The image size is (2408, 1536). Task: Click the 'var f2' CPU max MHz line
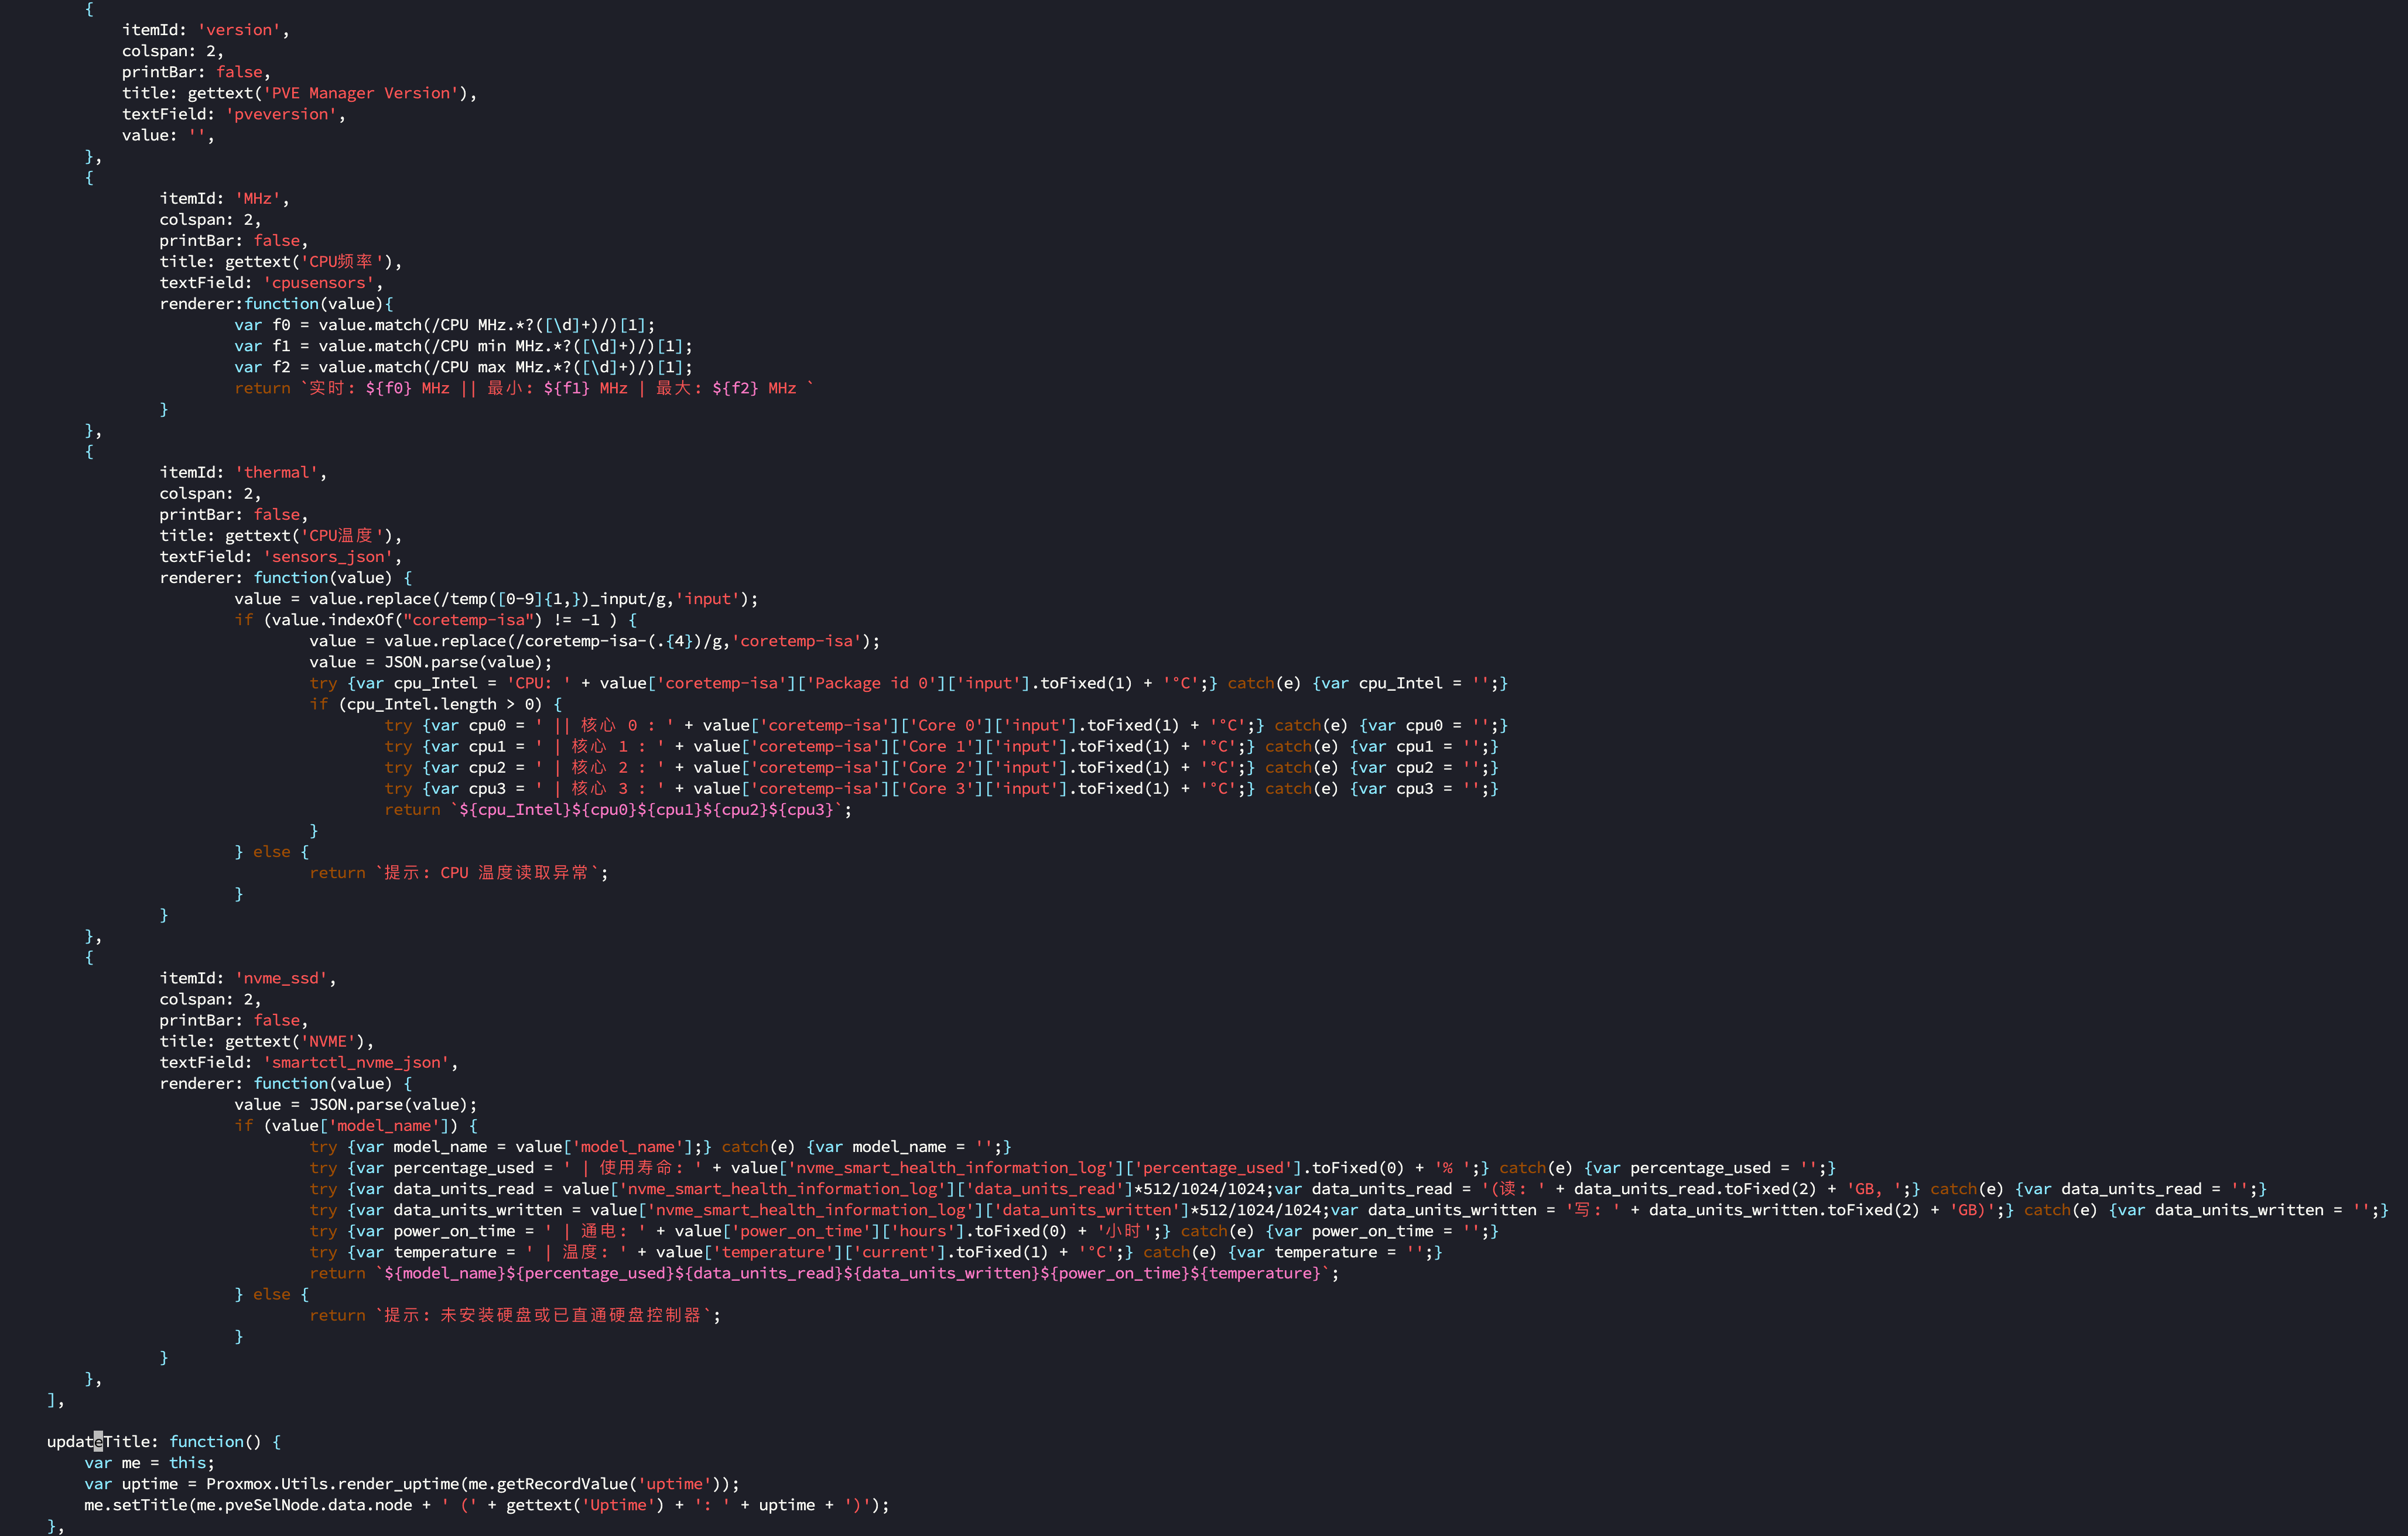point(463,367)
